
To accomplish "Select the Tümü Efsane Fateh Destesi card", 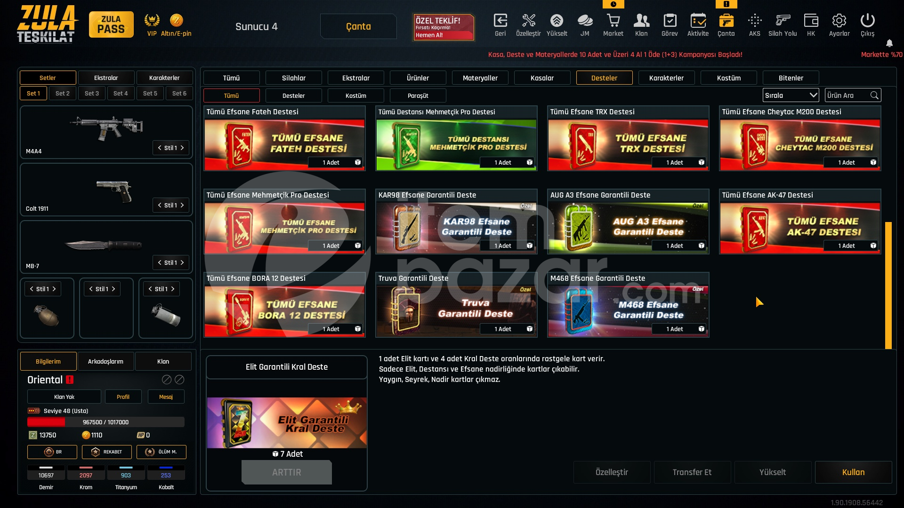I will (284, 138).
